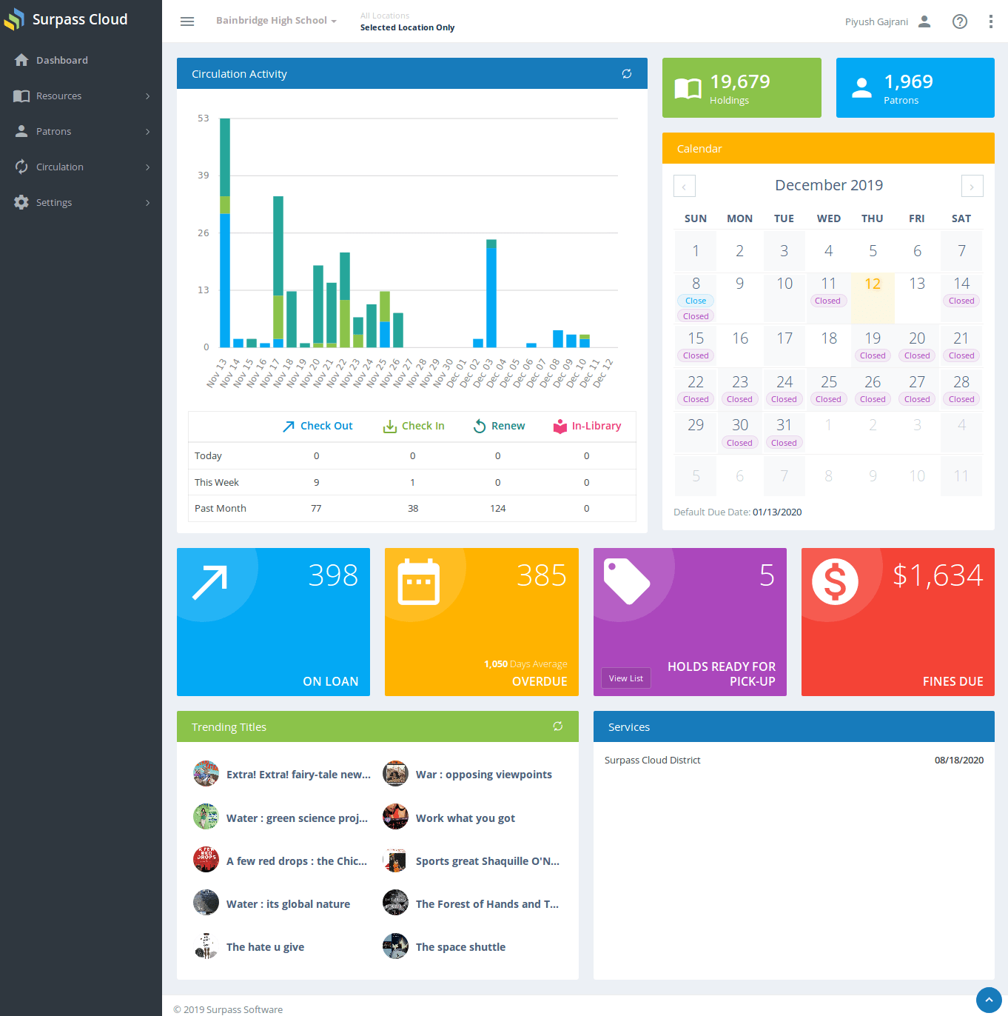Screen dimensions: 1008x1016
Task: Click the hamburger menu icon
Action: coord(187,21)
